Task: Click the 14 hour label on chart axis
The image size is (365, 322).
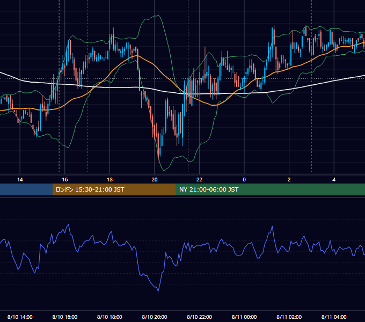Action: pos(20,180)
